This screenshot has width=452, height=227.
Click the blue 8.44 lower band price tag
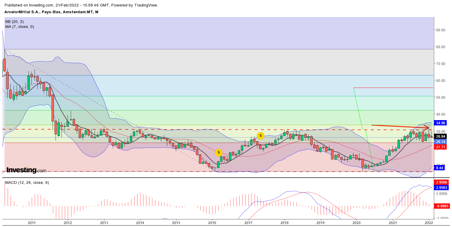pos(440,168)
